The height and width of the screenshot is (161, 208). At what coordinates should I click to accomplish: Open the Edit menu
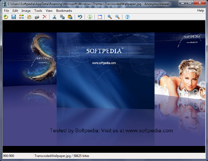(15, 11)
